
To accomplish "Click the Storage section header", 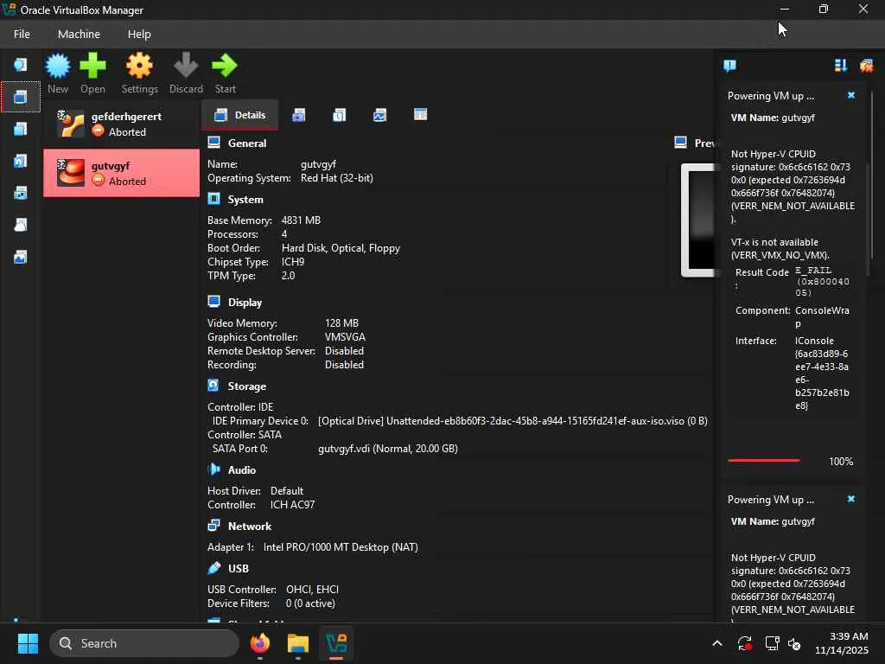I will (x=246, y=386).
